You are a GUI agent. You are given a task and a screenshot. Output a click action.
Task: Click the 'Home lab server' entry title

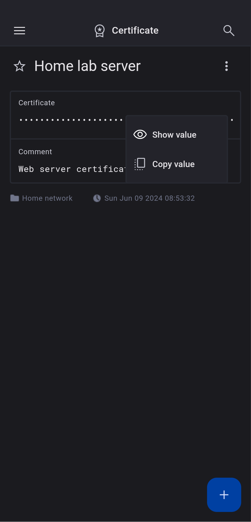tap(88, 66)
